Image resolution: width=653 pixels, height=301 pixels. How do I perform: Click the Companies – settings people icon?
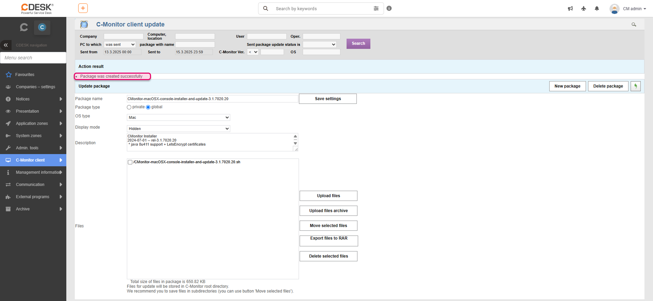pyautogui.click(x=8, y=87)
